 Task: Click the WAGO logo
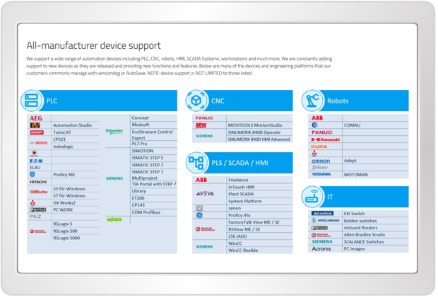(x=114, y=219)
